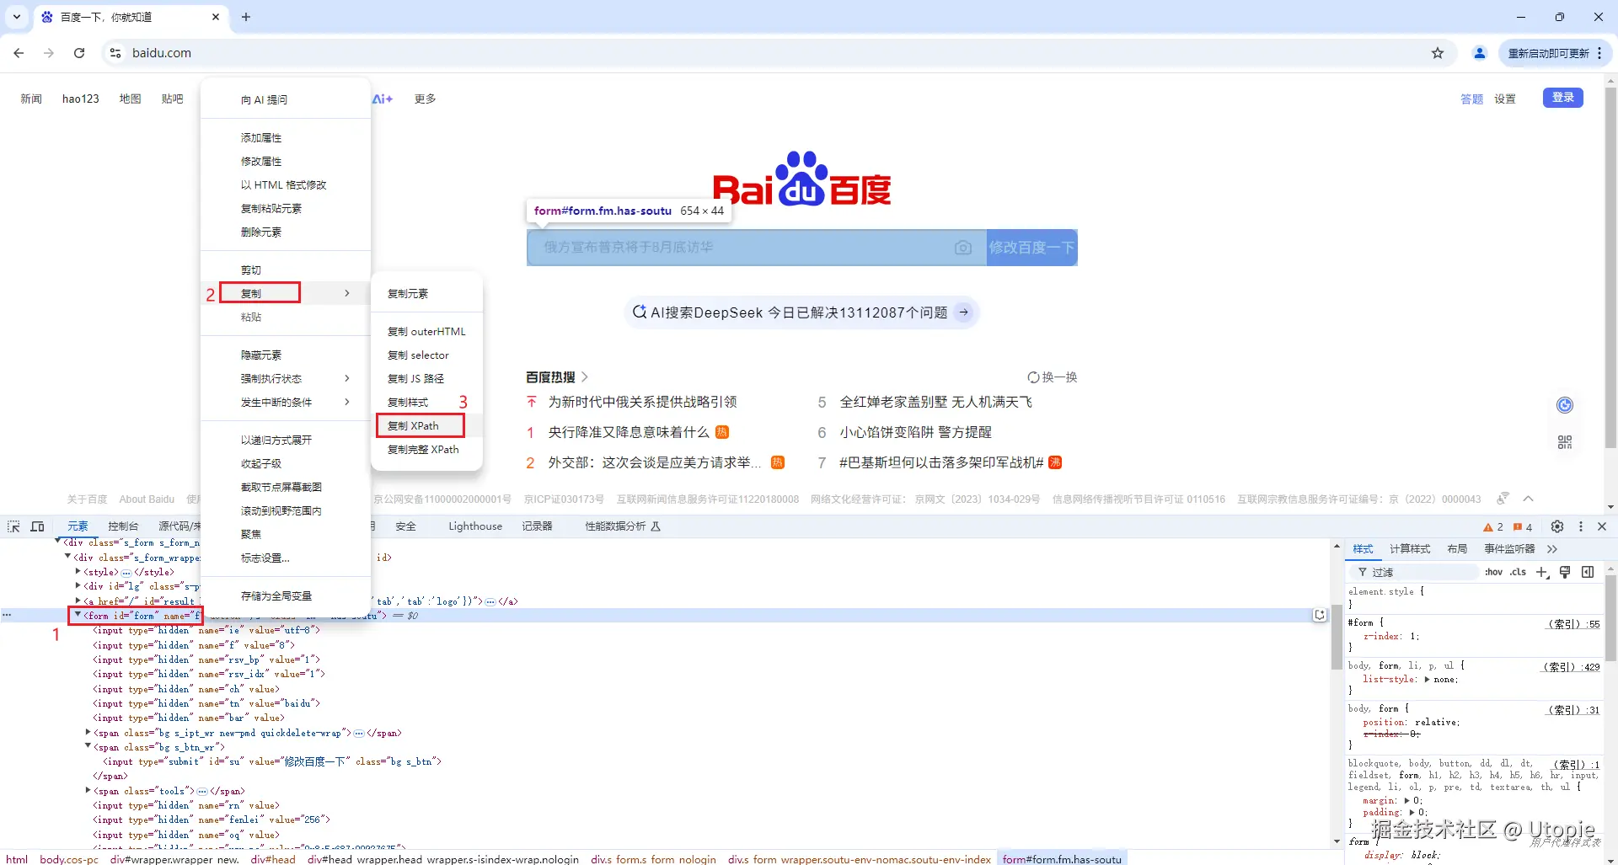This screenshot has width=1618, height=865.
Task: Open the hao123 link
Action: coord(81,99)
